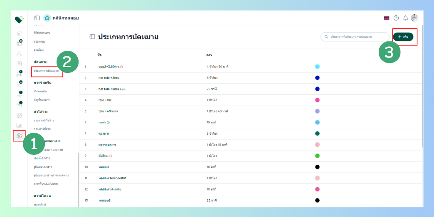Open the person icon in left rail
This screenshot has width=434, height=217.
tap(19, 53)
